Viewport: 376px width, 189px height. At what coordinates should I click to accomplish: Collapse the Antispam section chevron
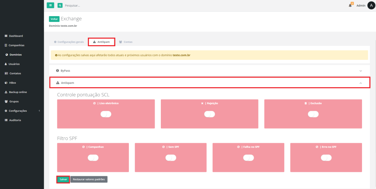(361, 83)
